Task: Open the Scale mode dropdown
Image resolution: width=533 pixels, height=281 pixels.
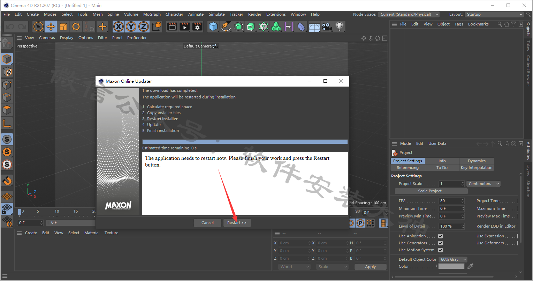Action: [x=333, y=267]
